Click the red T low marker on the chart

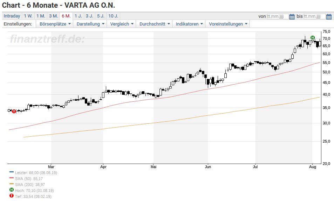(14, 111)
